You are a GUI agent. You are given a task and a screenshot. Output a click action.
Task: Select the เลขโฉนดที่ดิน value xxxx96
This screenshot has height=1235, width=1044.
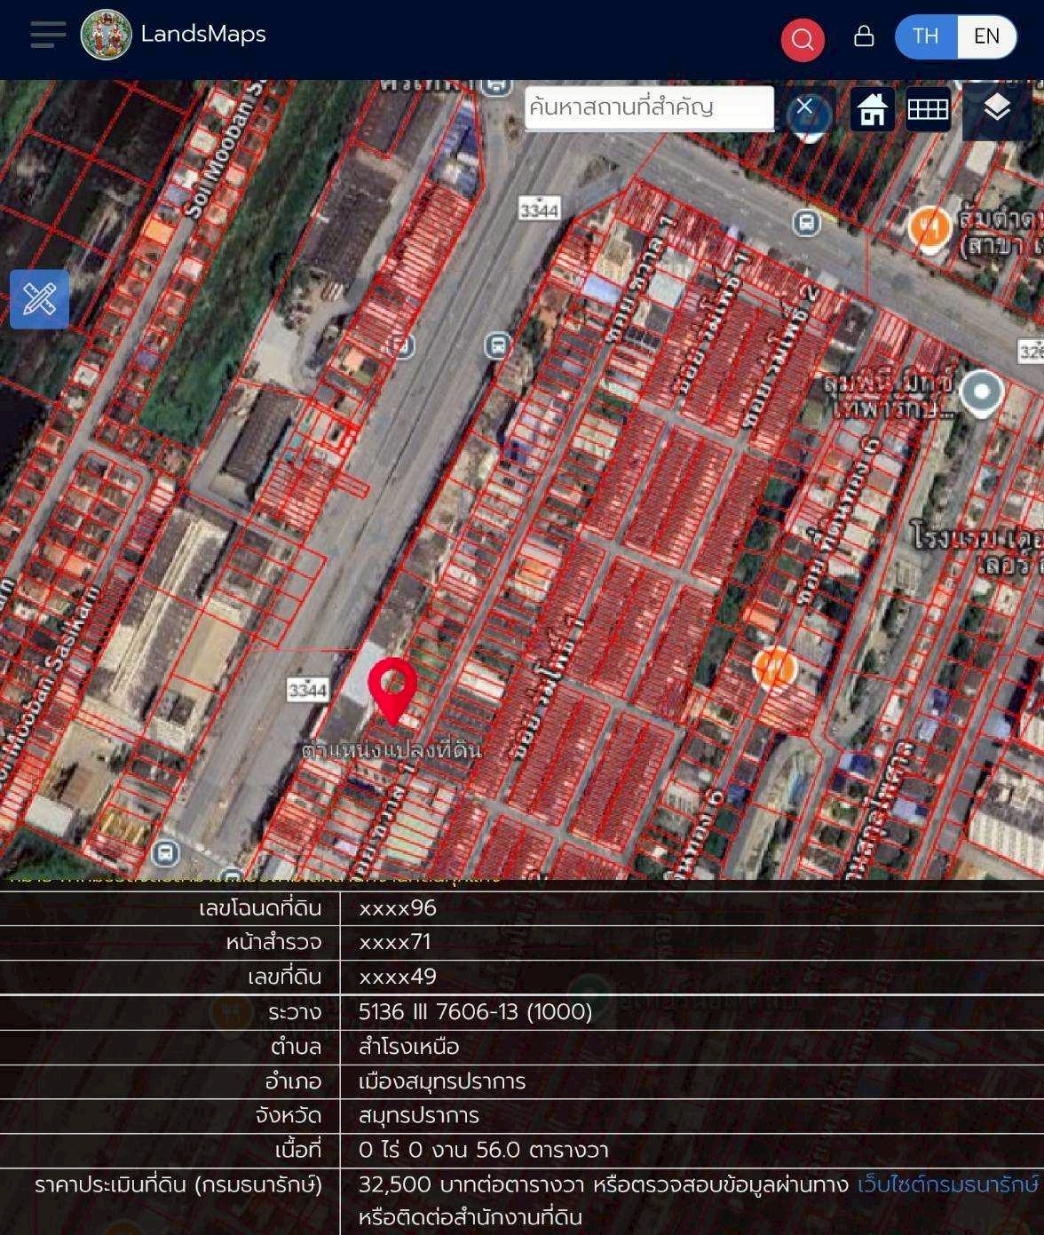[398, 908]
